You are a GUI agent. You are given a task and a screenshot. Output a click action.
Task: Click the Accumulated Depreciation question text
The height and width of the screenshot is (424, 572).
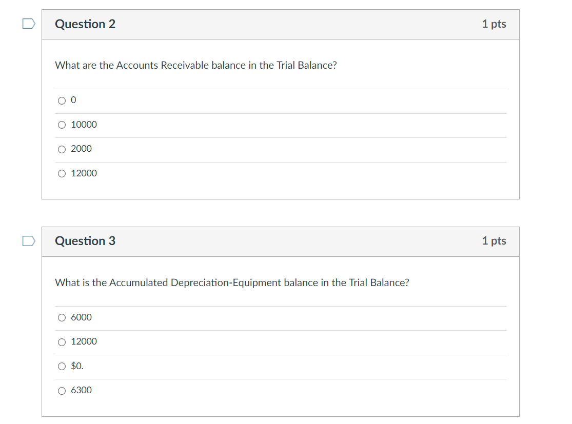[232, 283]
